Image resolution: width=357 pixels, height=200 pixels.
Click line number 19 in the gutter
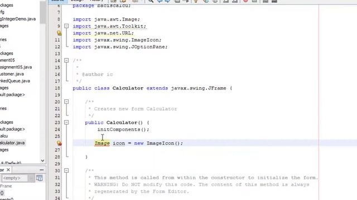pos(57,95)
